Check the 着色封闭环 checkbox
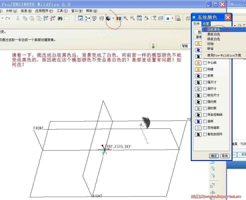The height and width of the screenshot is (200, 246). click(205, 134)
